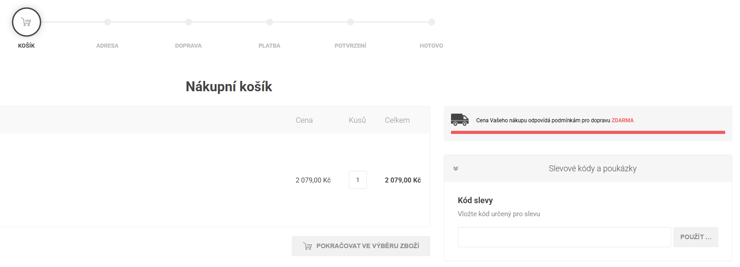The image size is (740, 267).
Task: Click the quantity field showing 1
Action: (358, 180)
